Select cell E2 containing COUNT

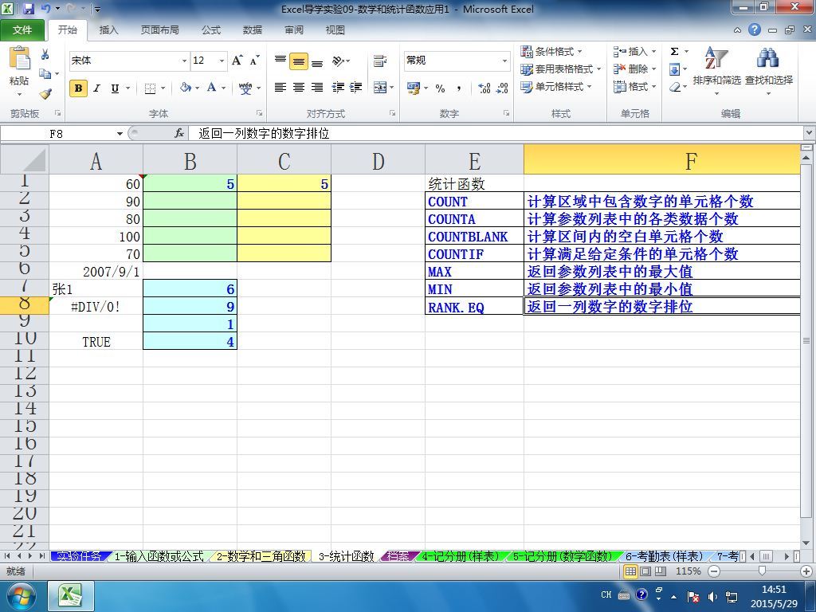[474, 201]
